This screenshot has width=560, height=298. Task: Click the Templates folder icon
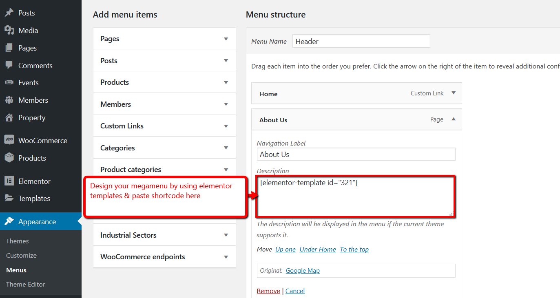pos(9,198)
